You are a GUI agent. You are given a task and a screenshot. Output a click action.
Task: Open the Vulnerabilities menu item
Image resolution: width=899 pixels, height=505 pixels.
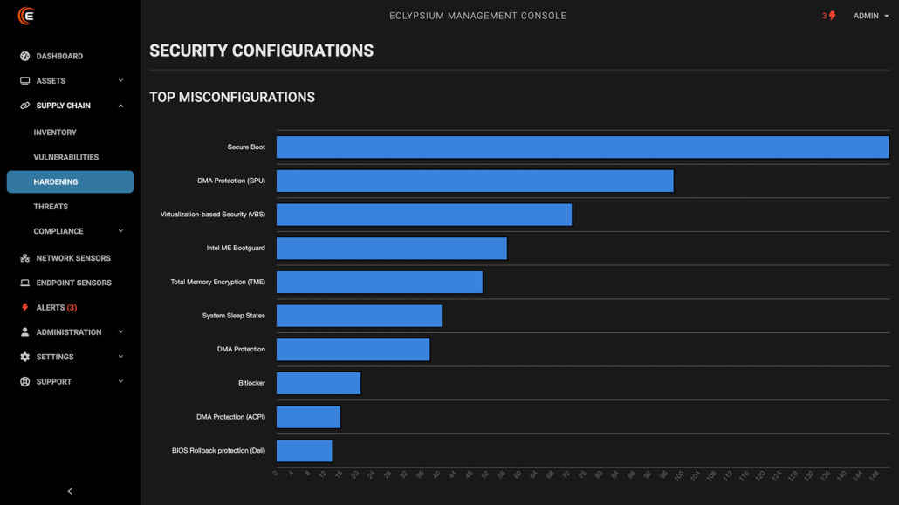(65, 157)
